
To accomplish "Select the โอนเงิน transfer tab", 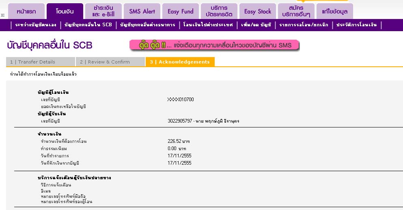I will click(65, 11).
